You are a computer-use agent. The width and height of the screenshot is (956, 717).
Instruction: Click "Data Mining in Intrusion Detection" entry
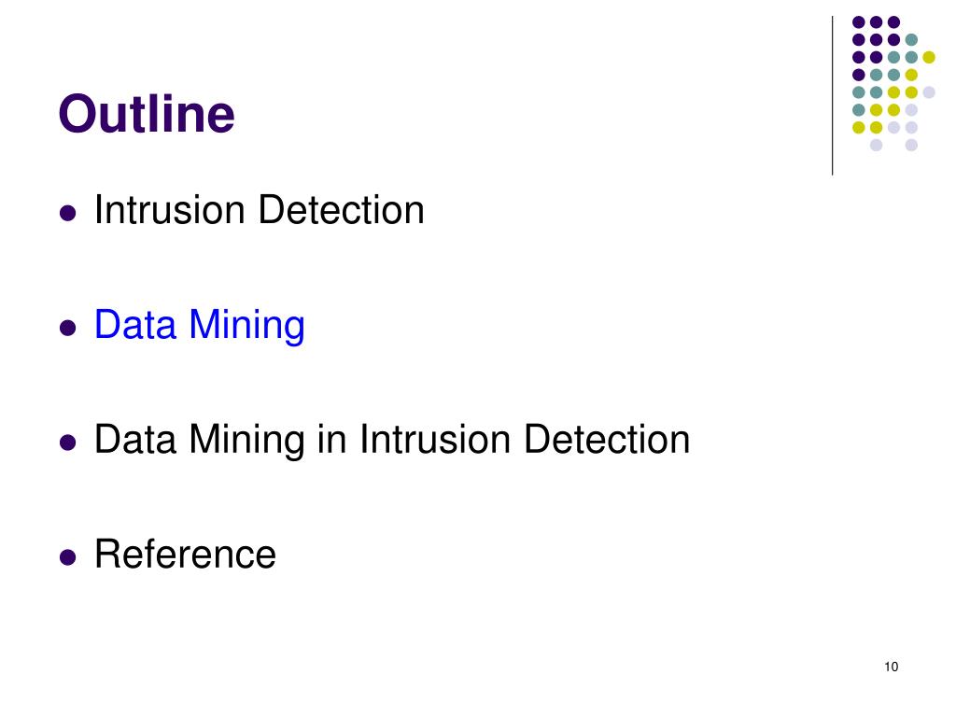[x=392, y=440]
